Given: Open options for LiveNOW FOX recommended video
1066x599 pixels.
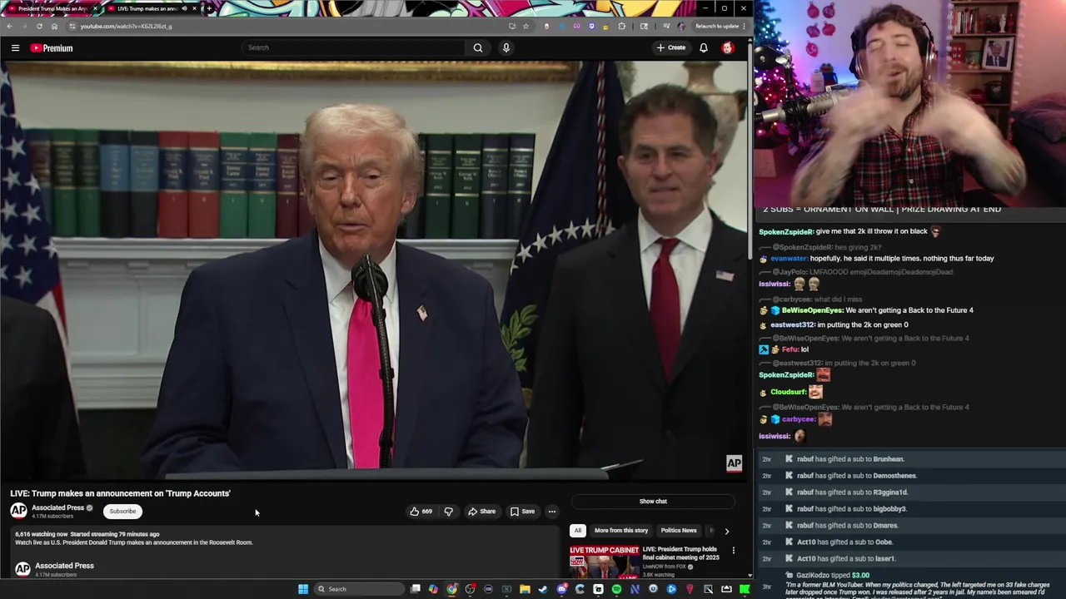Looking at the screenshot, I should (x=734, y=551).
